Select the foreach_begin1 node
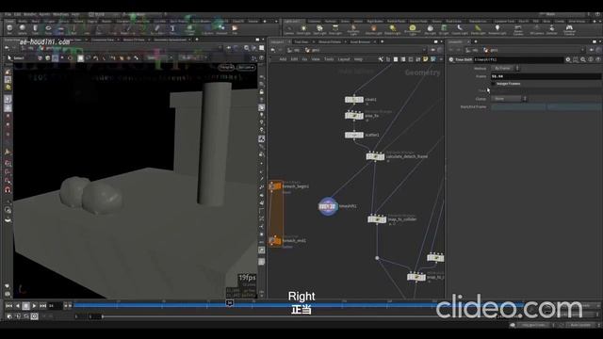Viewport: 603px width, 339px height. pos(275,186)
